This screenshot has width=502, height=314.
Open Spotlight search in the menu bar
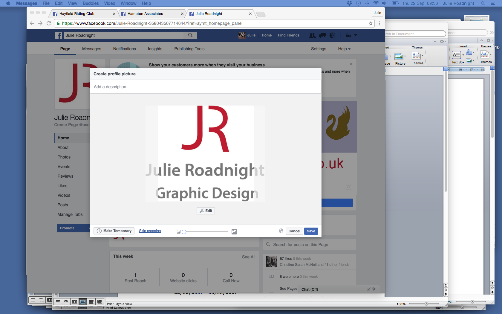pyautogui.click(x=483, y=3)
